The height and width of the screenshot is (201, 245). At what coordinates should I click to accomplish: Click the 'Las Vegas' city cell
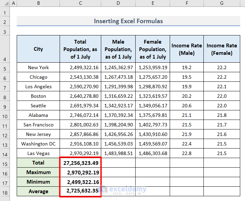pos(38,153)
